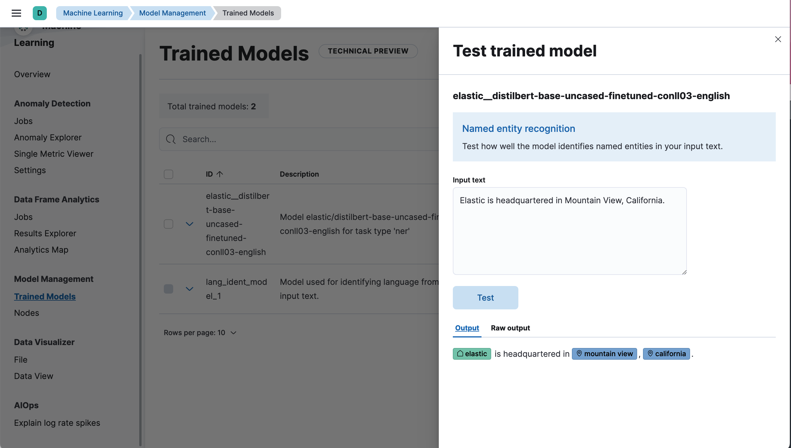Close the Test trained model flyout
This screenshot has height=448, width=791.
(x=778, y=39)
